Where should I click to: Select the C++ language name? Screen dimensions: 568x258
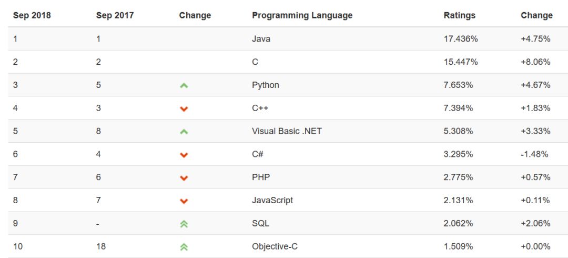point(260,108)
